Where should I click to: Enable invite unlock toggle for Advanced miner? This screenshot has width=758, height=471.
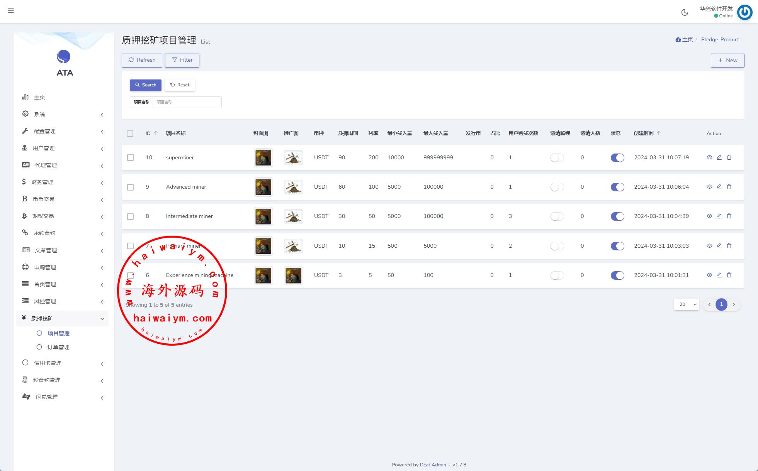(x=557, y=187)
